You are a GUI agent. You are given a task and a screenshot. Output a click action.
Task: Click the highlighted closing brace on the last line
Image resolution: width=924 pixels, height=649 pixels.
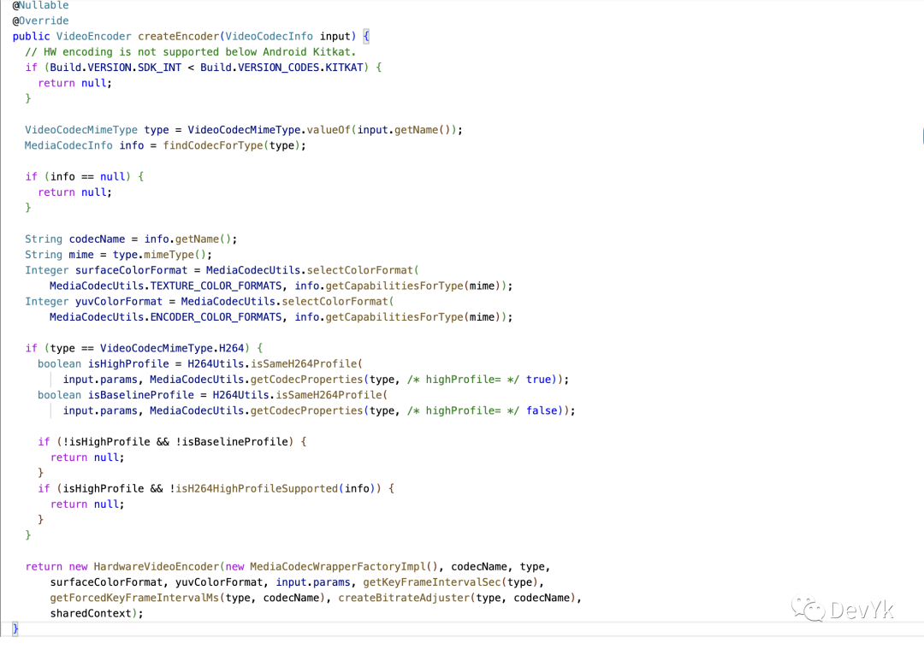[15, 628]
